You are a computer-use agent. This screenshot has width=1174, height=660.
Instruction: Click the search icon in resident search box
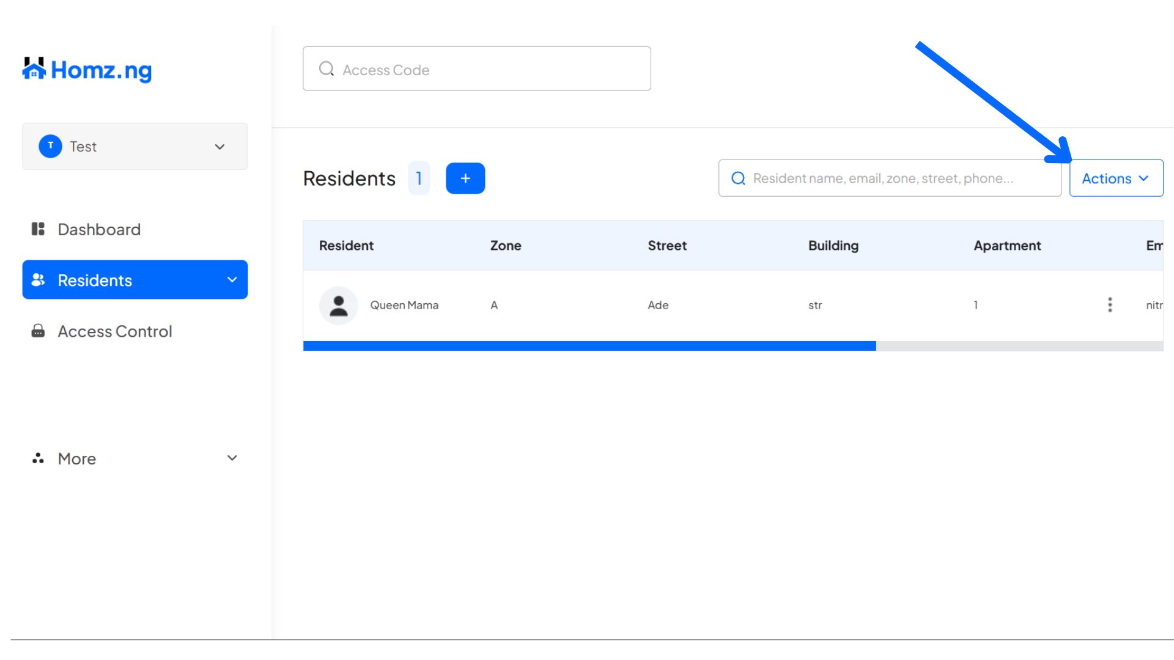coord(738,178)
